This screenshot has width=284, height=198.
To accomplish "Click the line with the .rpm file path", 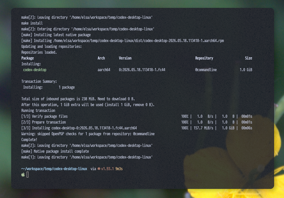I will 123,41.
